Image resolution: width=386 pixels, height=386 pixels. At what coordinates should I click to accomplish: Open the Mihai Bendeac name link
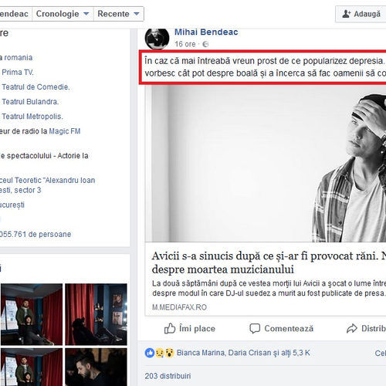pos(206,32)
